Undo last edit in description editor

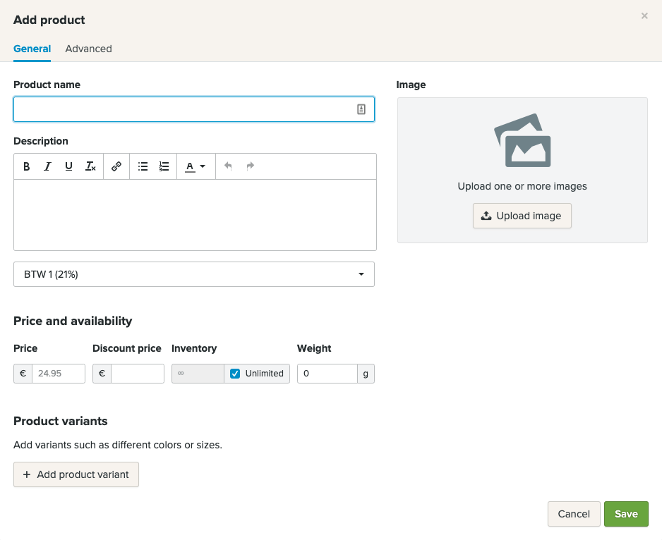click(228, 166)
